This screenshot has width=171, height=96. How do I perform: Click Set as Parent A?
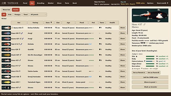click(x=139, y=73)
